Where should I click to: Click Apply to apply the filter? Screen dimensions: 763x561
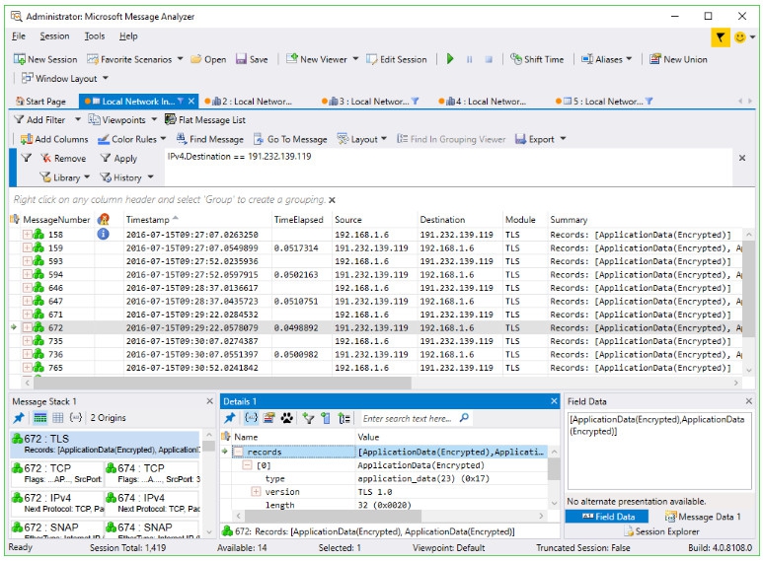click(119, 158)
